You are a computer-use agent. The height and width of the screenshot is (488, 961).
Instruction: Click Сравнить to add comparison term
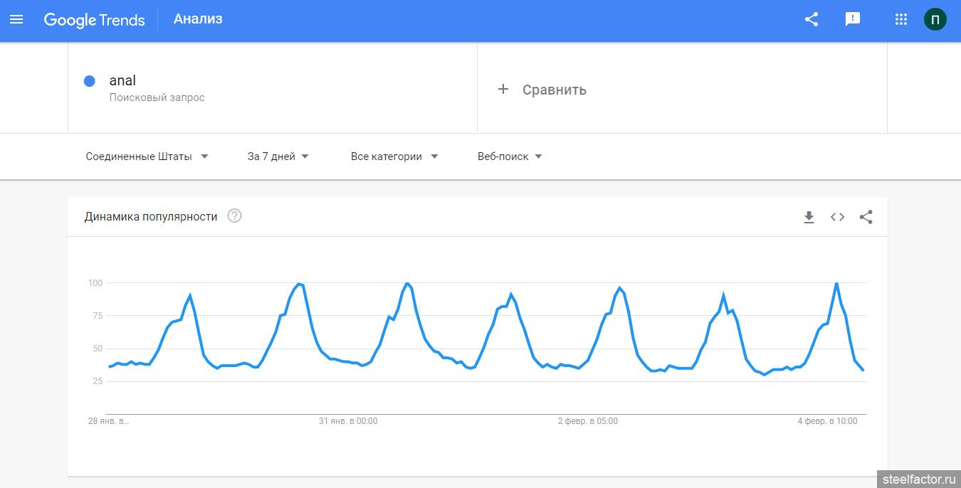pos(555,90)
